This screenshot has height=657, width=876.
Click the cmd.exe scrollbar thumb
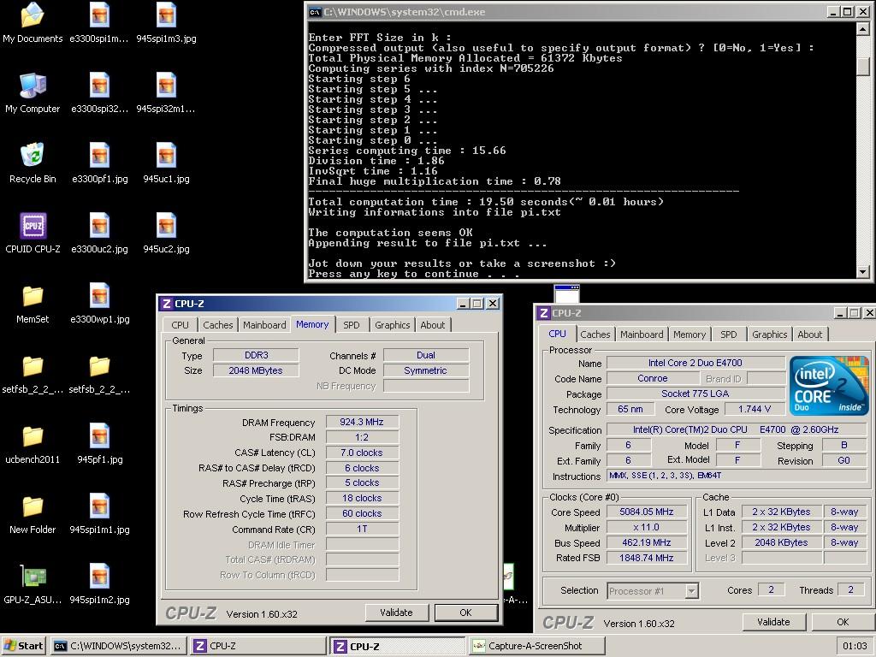(863, 66)
